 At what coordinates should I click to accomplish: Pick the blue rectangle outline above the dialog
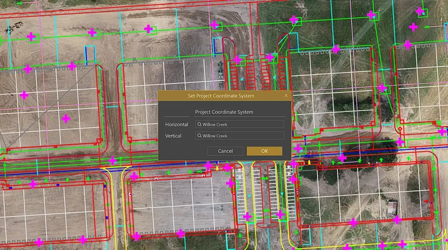coord(217,46)
